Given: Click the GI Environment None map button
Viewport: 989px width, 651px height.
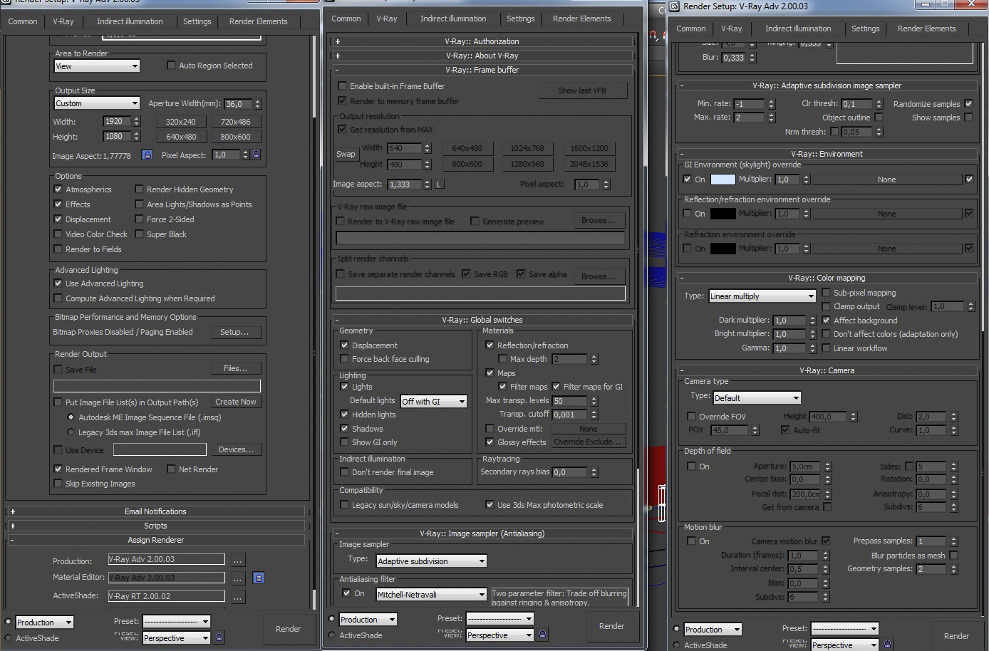Looking at the screenshot, I should tap(887, 179).
